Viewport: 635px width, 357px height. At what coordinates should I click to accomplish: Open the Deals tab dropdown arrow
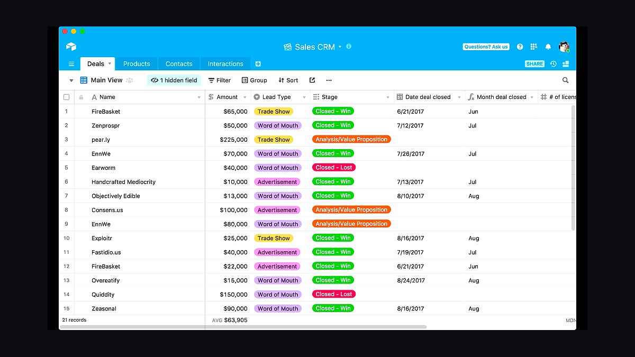click(x=110, y=63)
